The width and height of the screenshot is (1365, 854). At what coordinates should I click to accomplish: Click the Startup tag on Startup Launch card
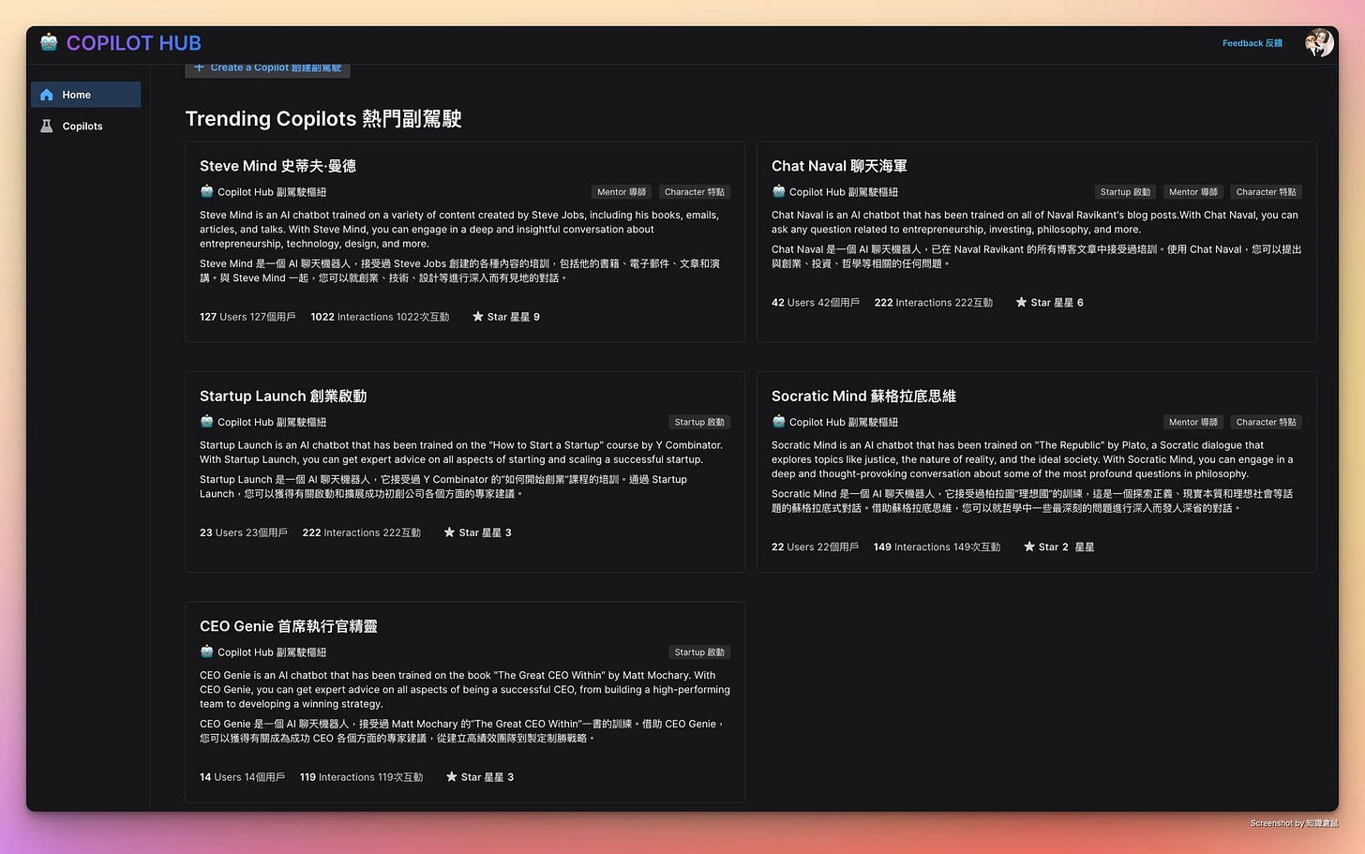point(699,423)
